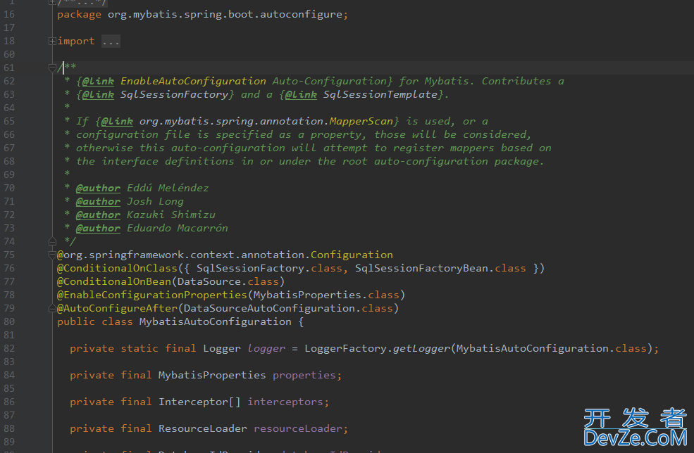
Task: Click the @author tag for Eduardo Macarrón
Action: [98, 228]
